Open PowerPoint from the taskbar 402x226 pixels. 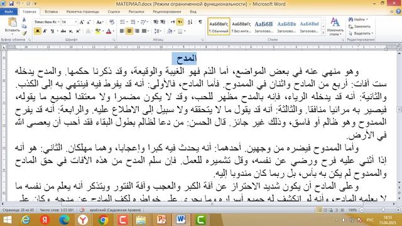[161, 220]
